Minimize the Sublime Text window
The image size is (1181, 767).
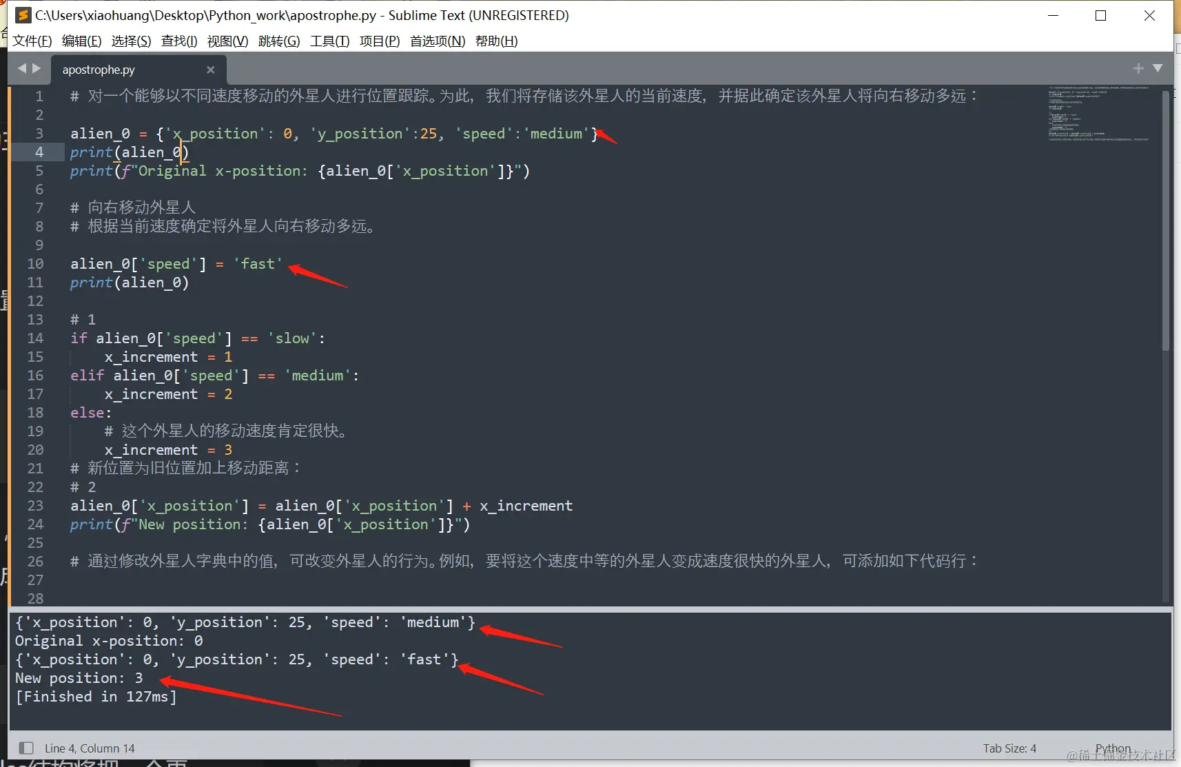[1053, 15]
